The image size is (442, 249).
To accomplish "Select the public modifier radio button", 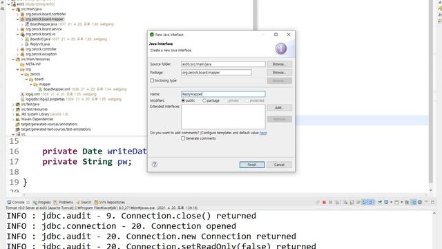I will tap(183, 100).
